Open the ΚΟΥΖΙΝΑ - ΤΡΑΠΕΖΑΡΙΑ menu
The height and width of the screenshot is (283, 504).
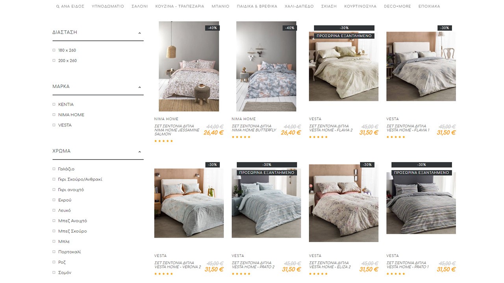click(x=180, y=7)
